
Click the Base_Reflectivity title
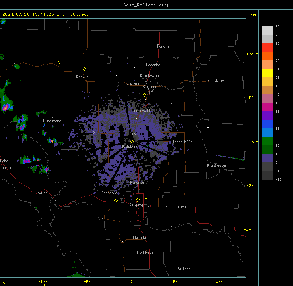click(146, 5)
